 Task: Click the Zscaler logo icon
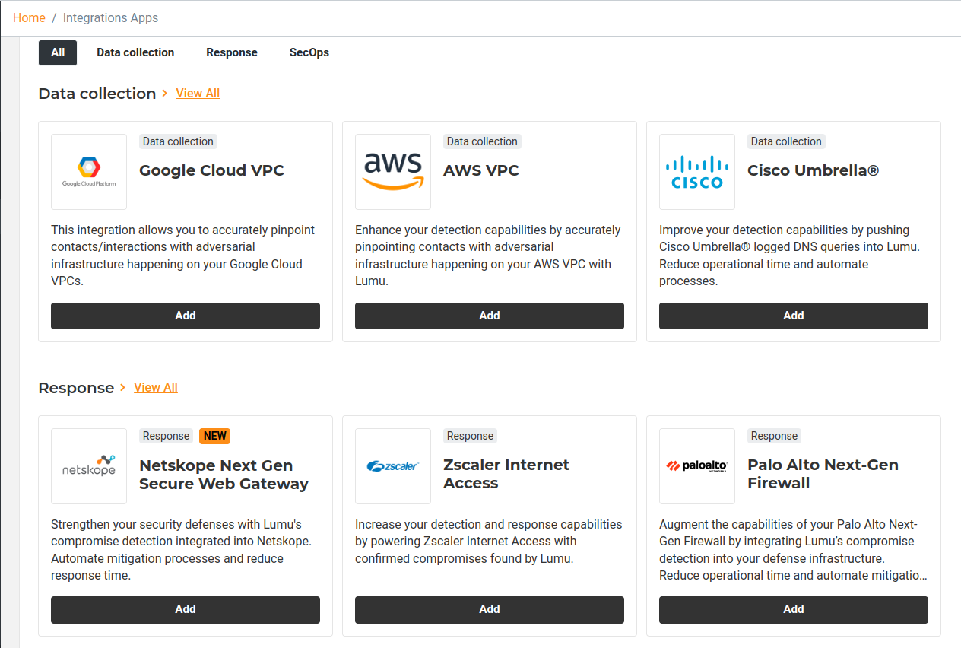point(393,465)
